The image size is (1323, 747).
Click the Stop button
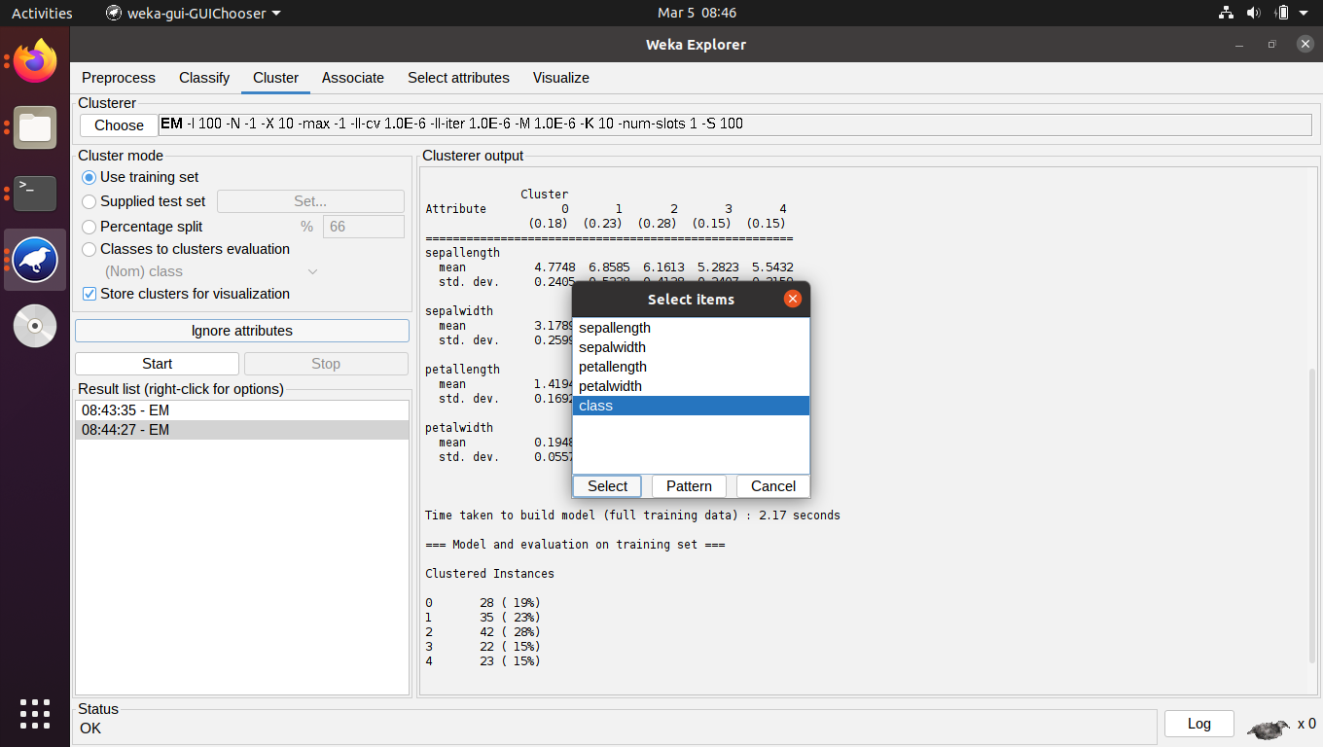326,364
